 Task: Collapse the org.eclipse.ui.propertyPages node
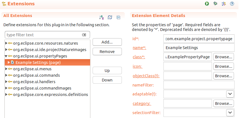click(6, 56)
